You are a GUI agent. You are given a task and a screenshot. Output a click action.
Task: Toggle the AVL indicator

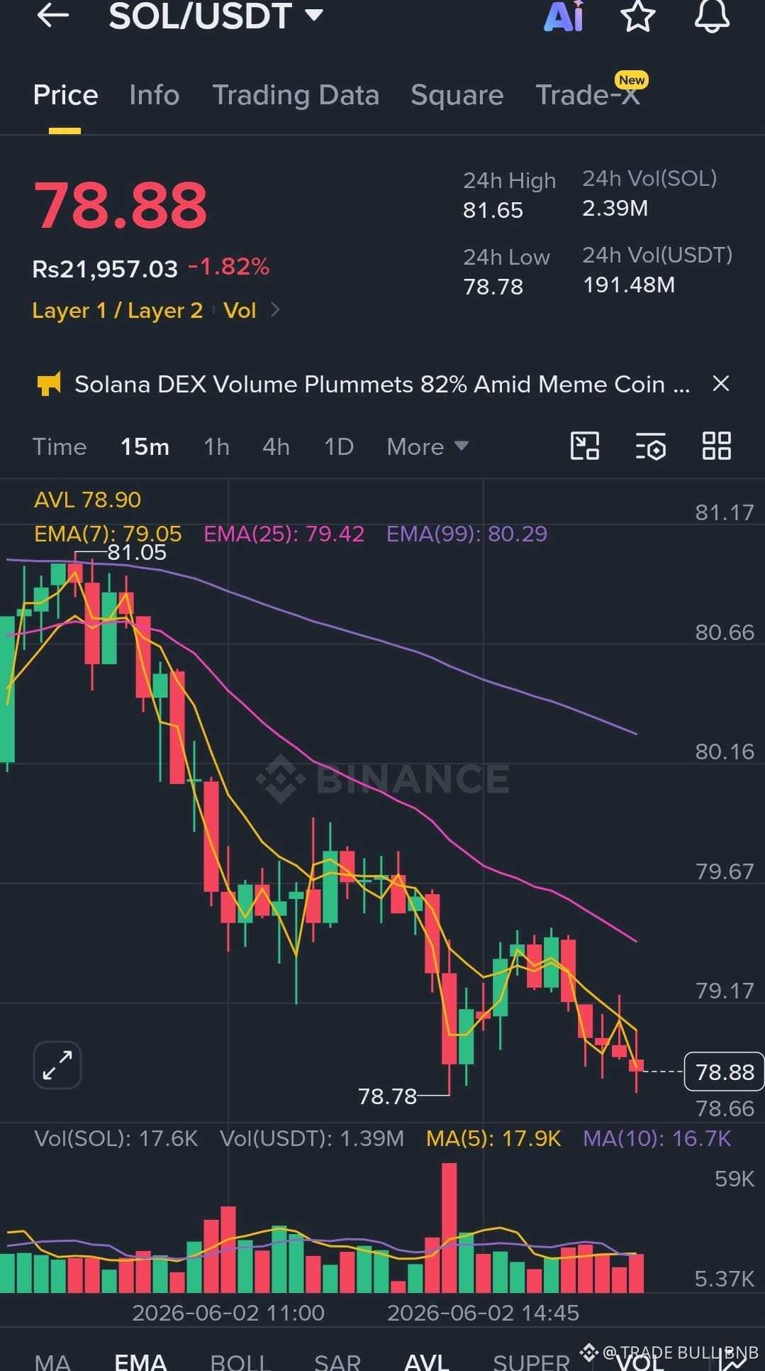coord(427,1362)
